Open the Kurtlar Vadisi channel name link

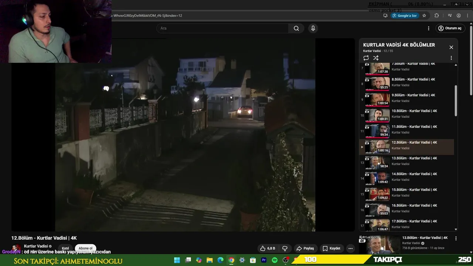(36, 246)
